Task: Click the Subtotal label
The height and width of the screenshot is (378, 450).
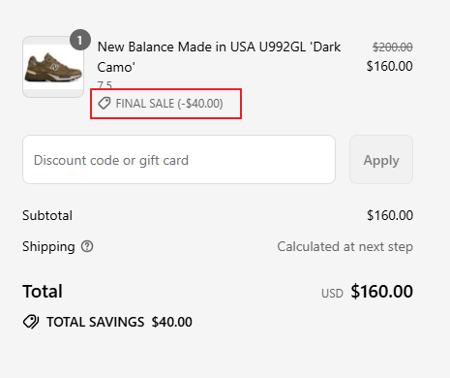Action: 47,215
